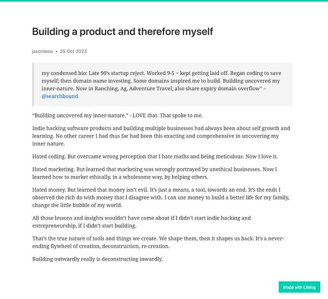Screen dimensions: 328x299
Task: Click the quoted bio starting "my condensed bio"
Action: coord(161,80)
